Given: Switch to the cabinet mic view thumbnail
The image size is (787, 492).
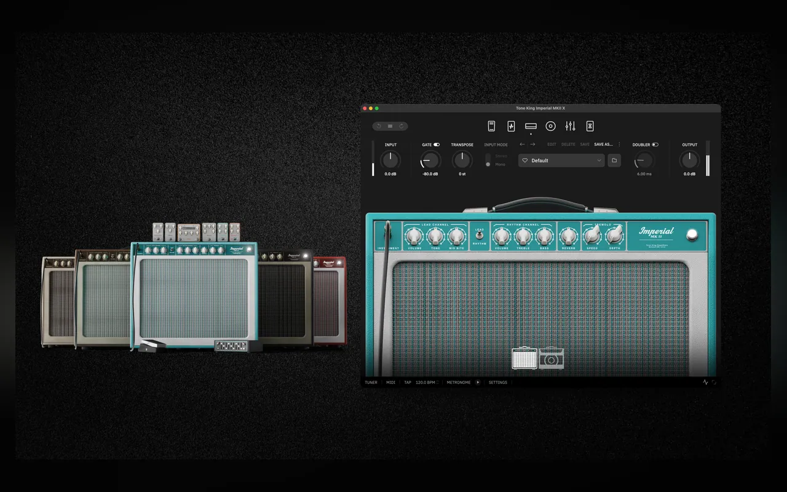Looking at the screenshot, I should [x=552, y=358].
